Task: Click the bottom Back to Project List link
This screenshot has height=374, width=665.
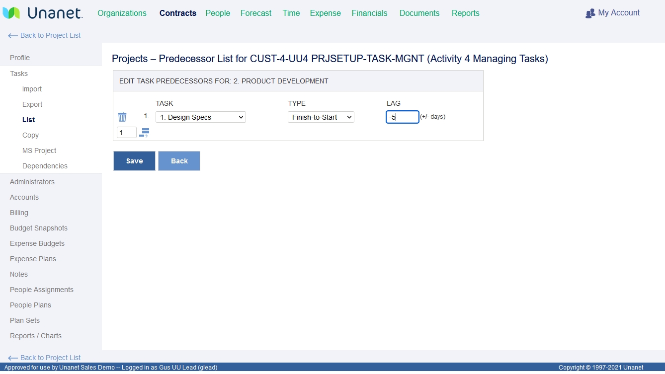Action: 44,357
